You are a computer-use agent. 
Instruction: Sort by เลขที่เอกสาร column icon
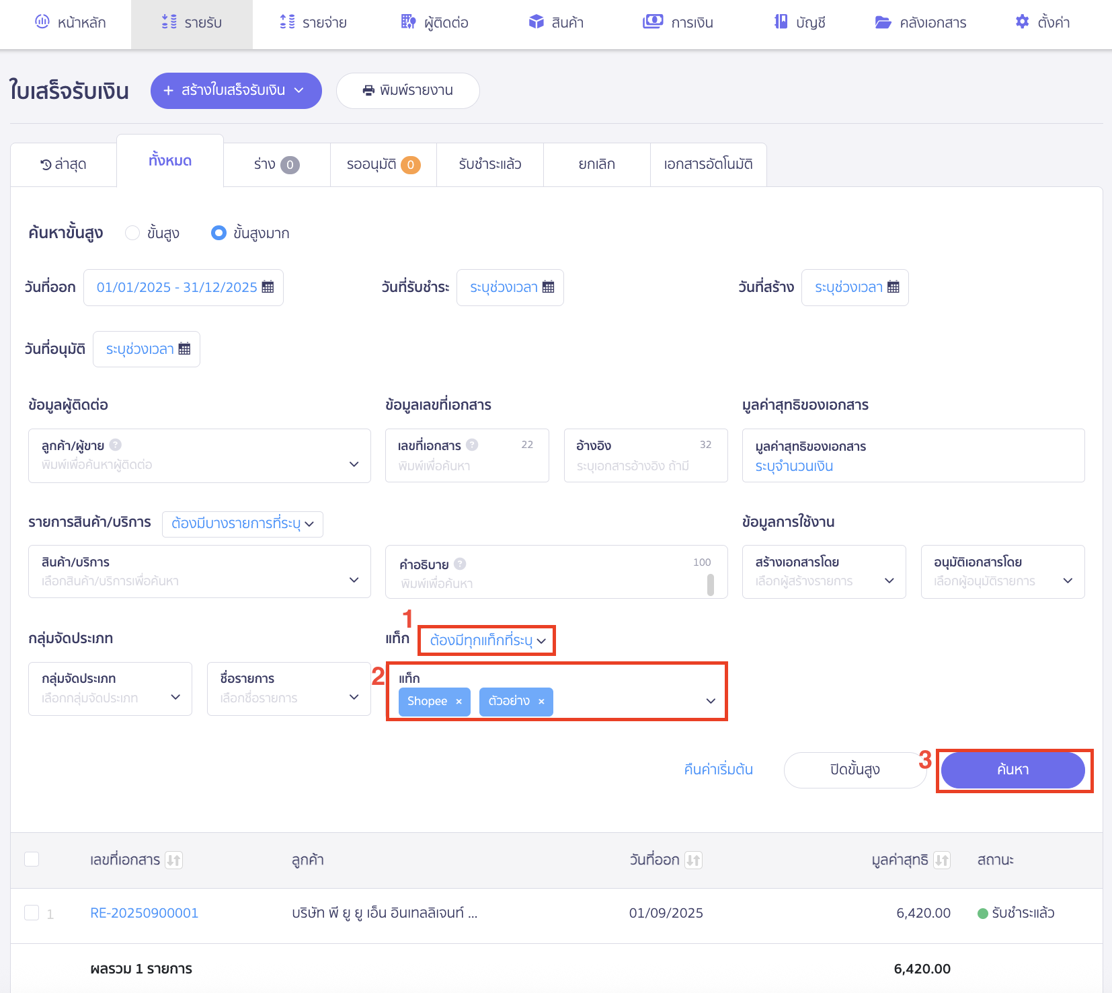click(174, 860)
